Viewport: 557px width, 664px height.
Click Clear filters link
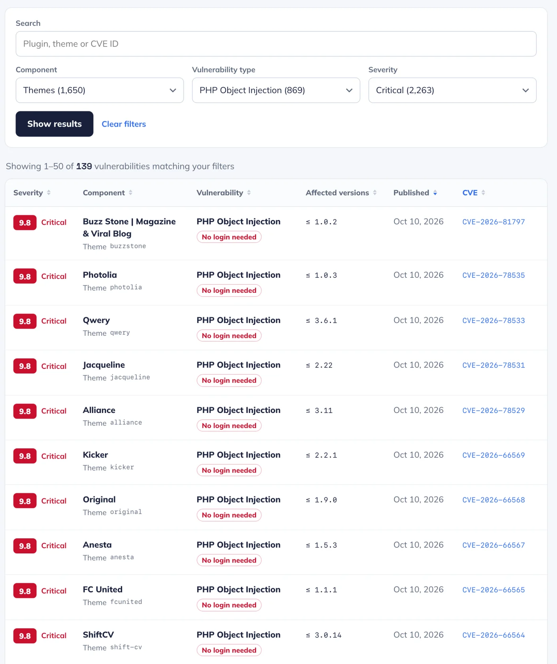(x=124, y=124)
